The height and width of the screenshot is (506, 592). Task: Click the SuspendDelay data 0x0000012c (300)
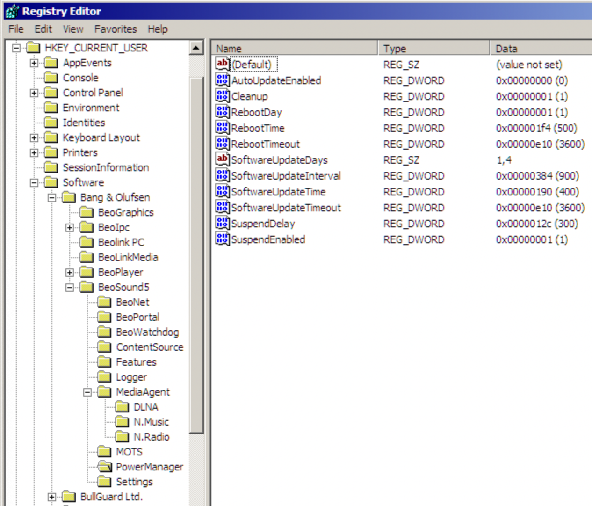(537, 223)
